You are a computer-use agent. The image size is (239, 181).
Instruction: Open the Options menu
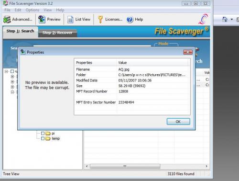pos(33,10)
